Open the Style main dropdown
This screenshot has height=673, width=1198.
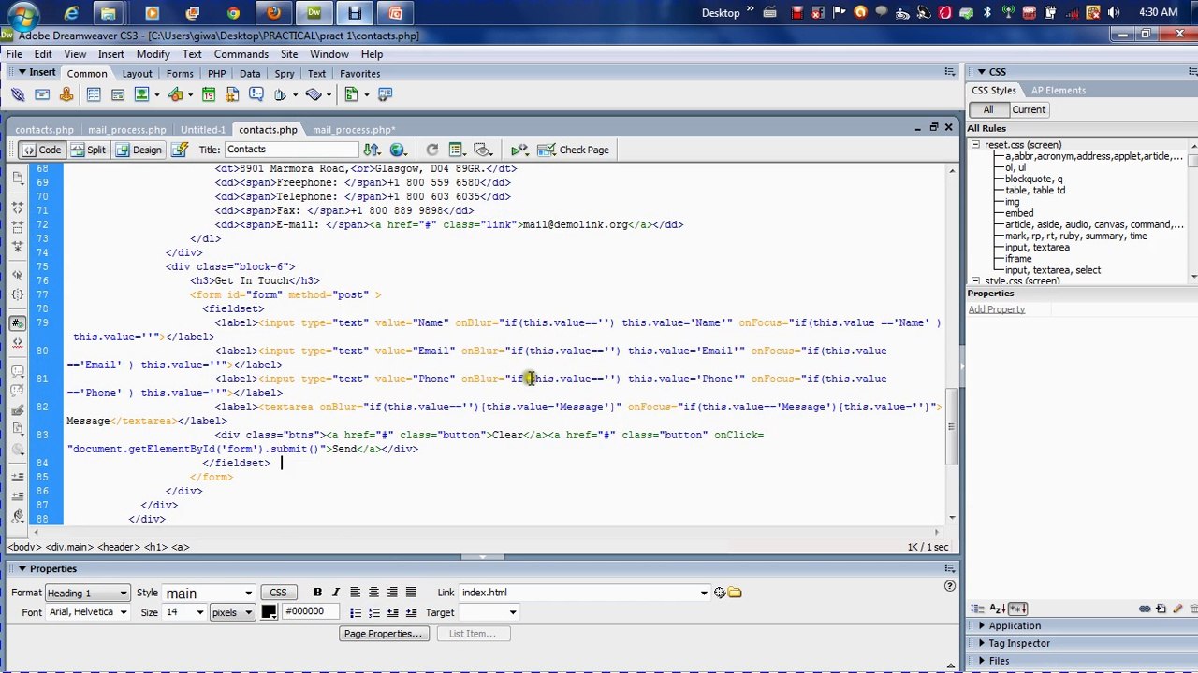point(209,594)
